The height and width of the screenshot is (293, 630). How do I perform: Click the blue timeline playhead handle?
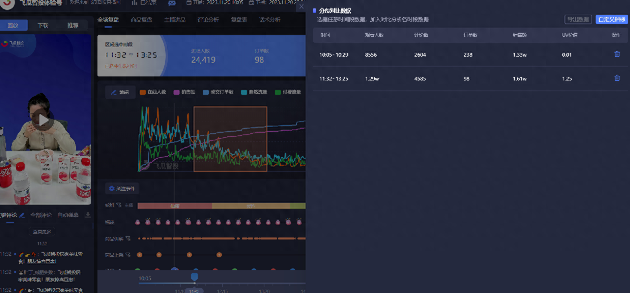coord(194,277)
